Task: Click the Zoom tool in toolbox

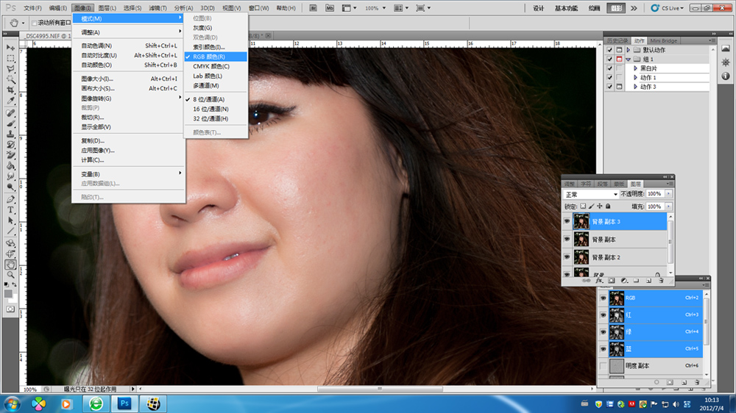Action: [11, 274]
